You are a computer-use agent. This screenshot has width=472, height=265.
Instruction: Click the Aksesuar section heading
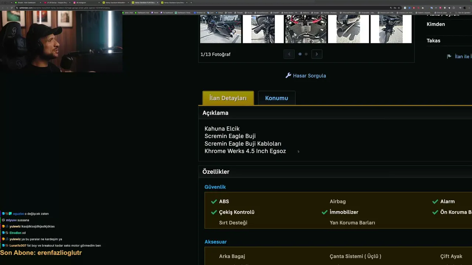click(x=215, y=242)
